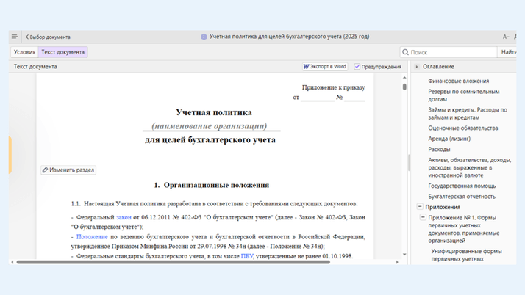Switch to the Условия tab
525x295 pixels.
tap(24, 52)
